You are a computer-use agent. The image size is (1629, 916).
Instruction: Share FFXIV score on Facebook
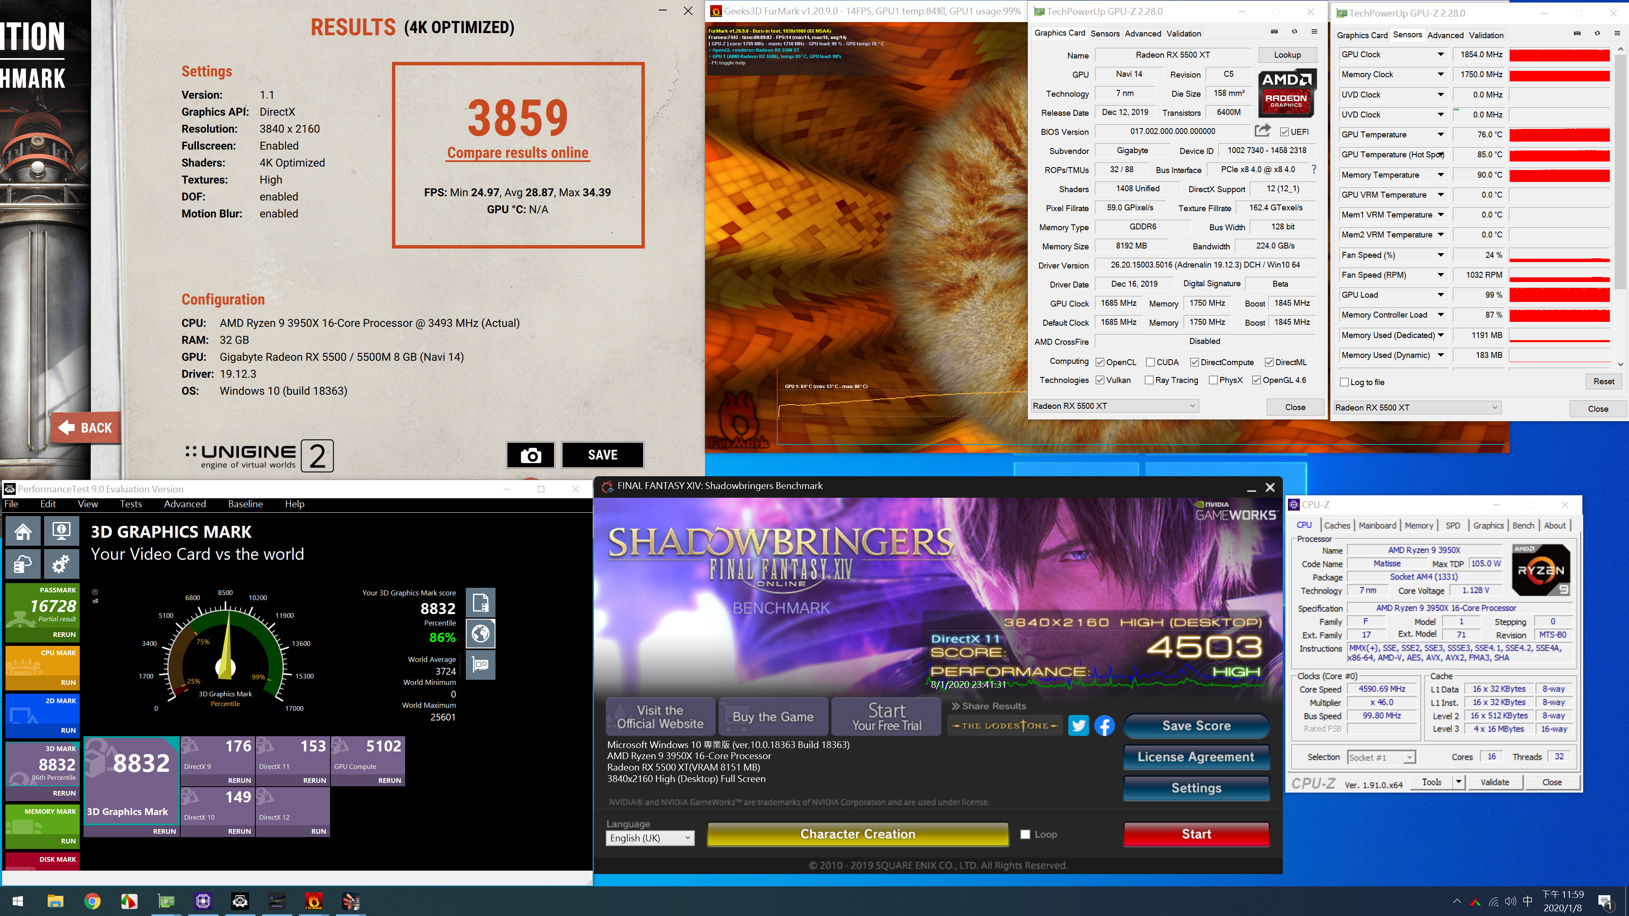[1105, 726]
